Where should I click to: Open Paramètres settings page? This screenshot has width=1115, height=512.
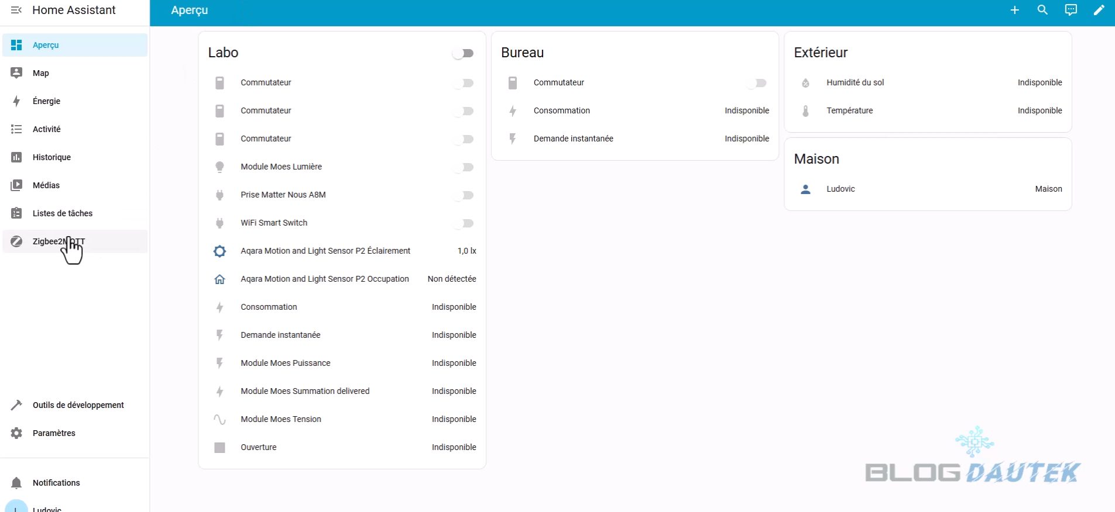(54, 433)
